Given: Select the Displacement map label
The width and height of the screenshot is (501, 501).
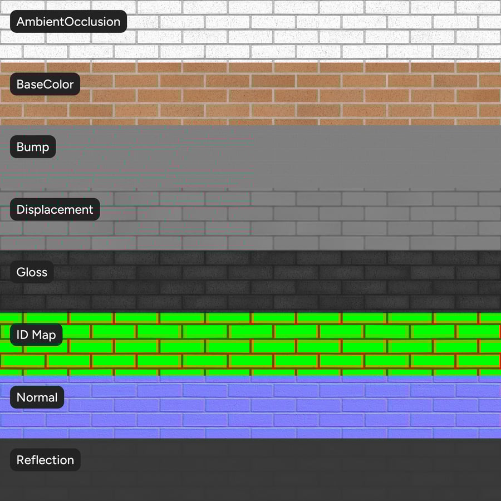Looking at the screenshot, I should [x=54, y=209].
